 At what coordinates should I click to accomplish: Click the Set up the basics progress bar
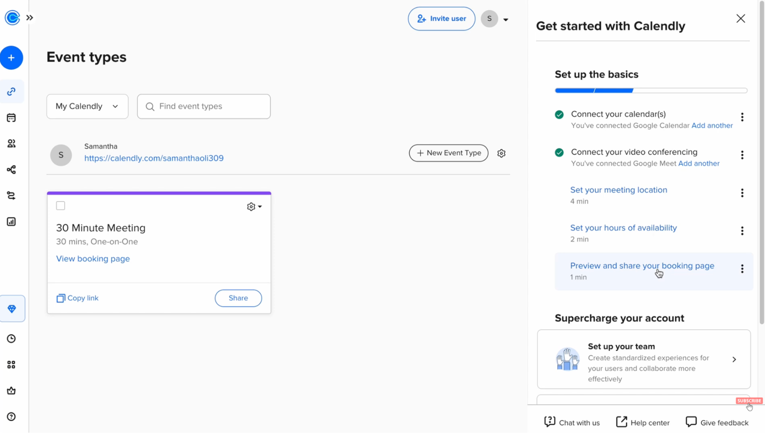point(651,90)
